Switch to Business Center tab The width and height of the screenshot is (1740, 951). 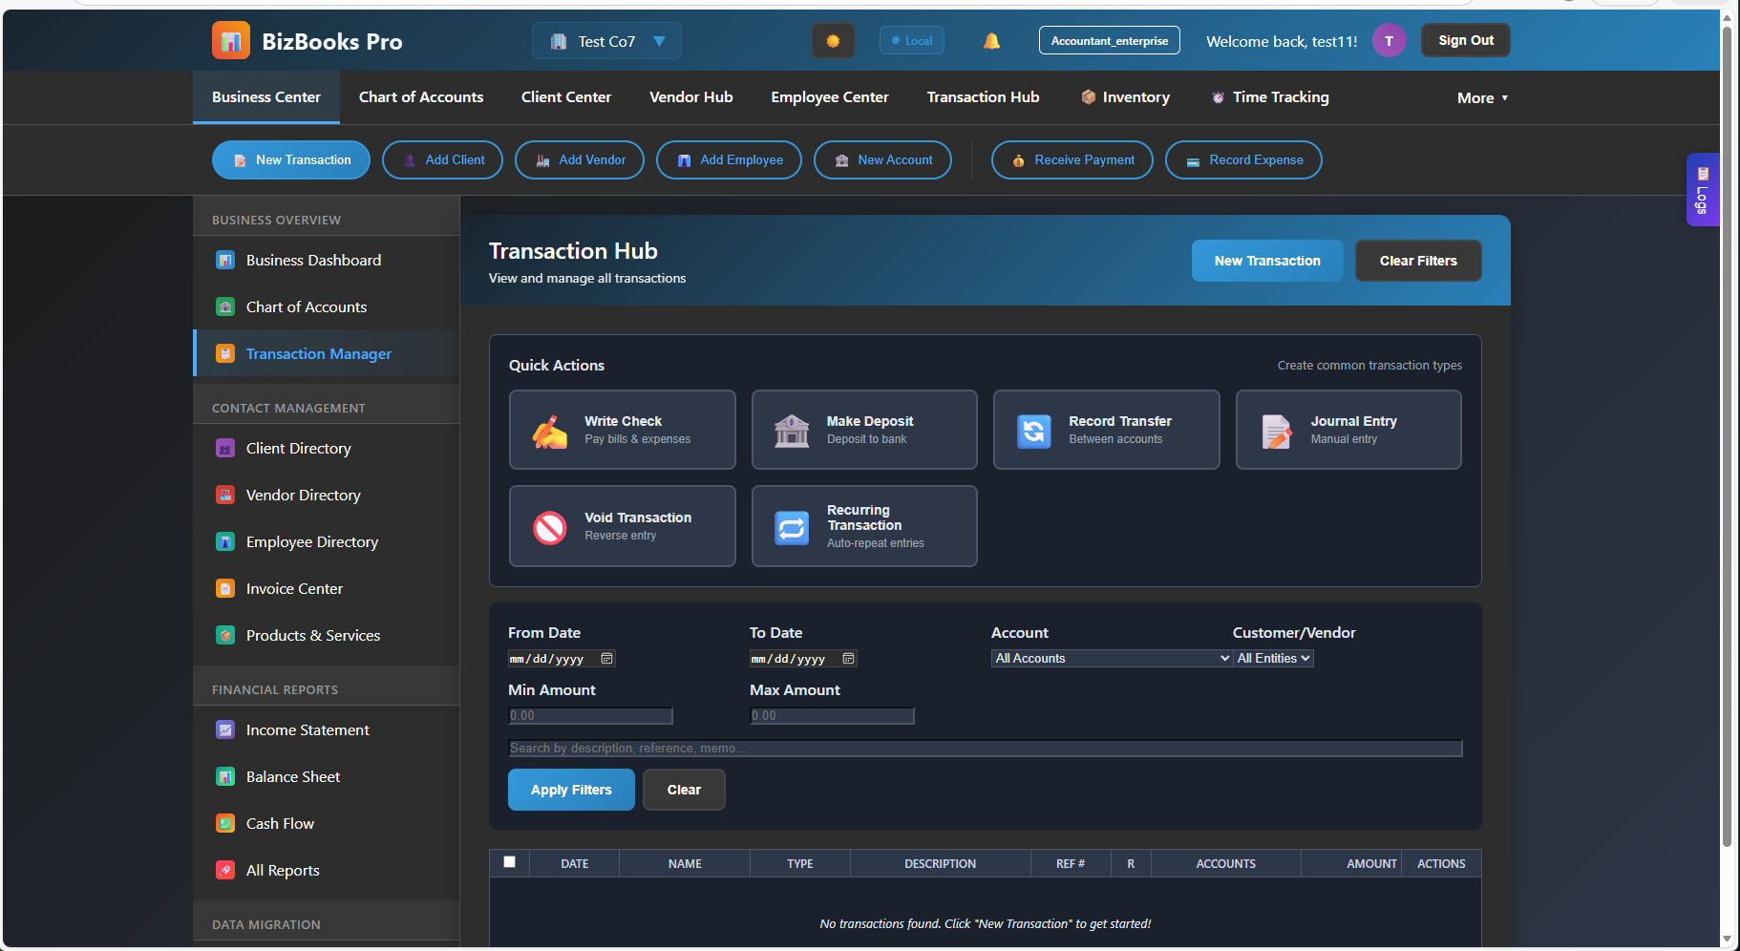265,97
